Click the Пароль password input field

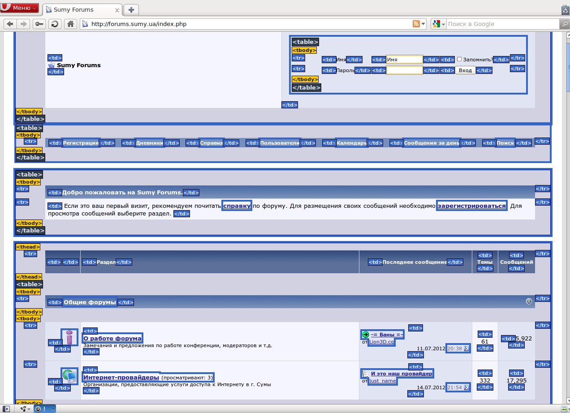point(405,70)
